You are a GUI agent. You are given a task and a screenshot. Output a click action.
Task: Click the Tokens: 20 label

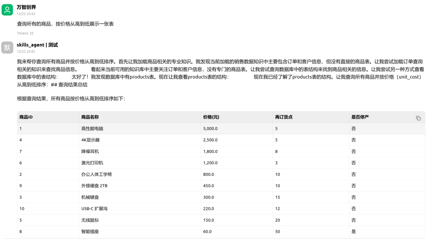[25, 33]
